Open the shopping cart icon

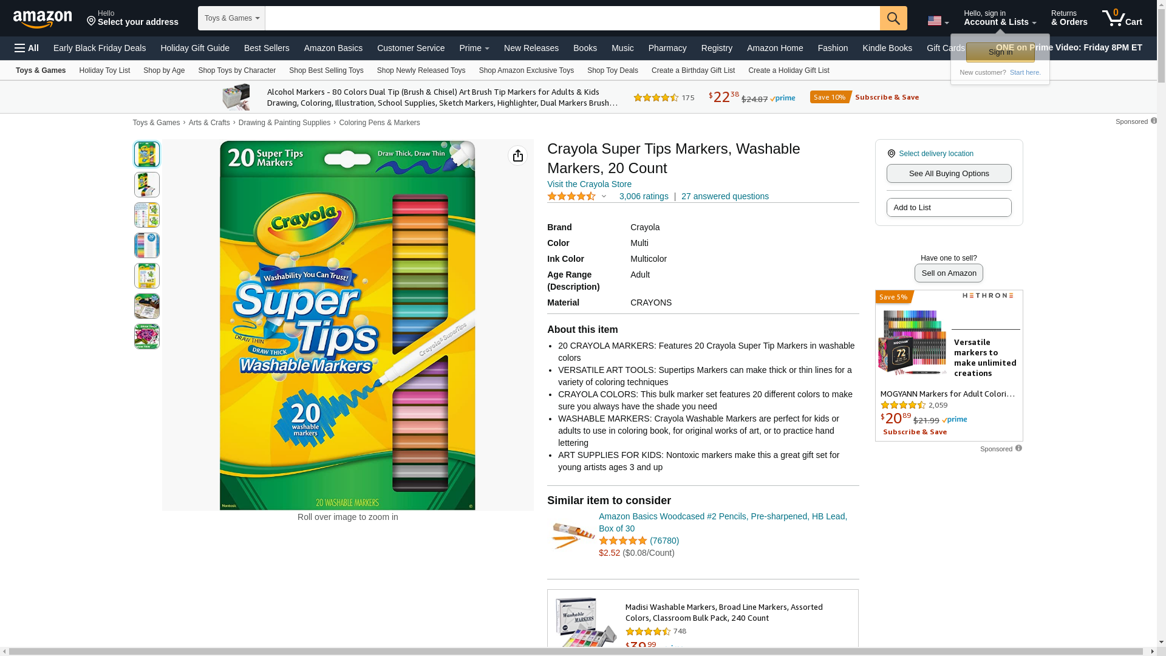1122,18
